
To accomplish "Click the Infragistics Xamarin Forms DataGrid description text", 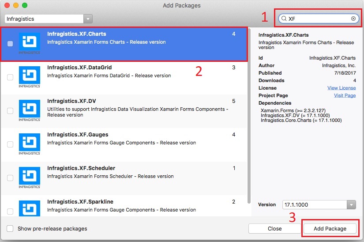I will (x=109, y=76).
